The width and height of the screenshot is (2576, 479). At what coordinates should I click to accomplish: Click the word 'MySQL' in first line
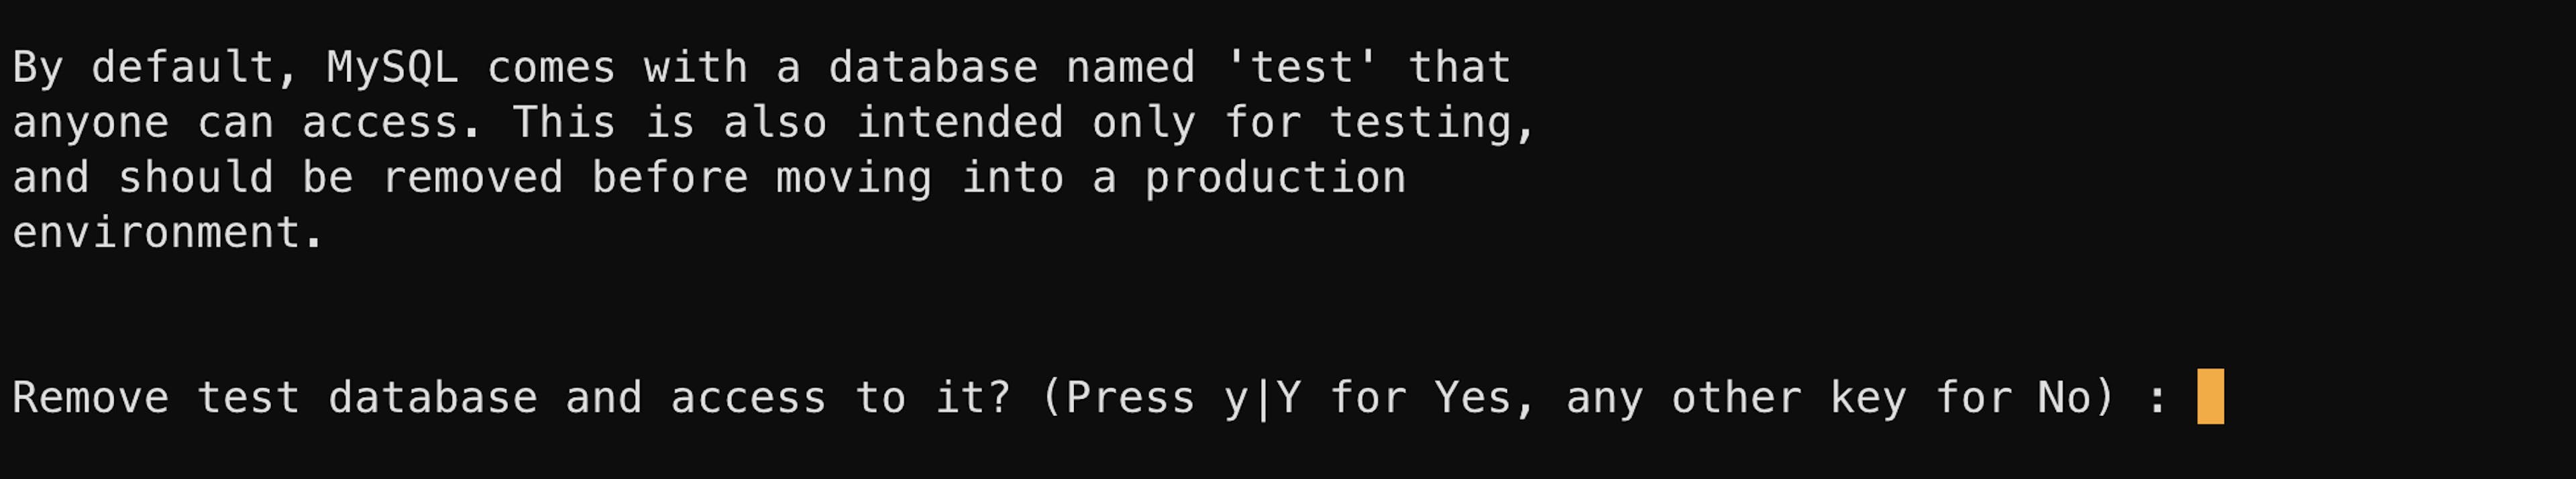[x=392, y=68]
